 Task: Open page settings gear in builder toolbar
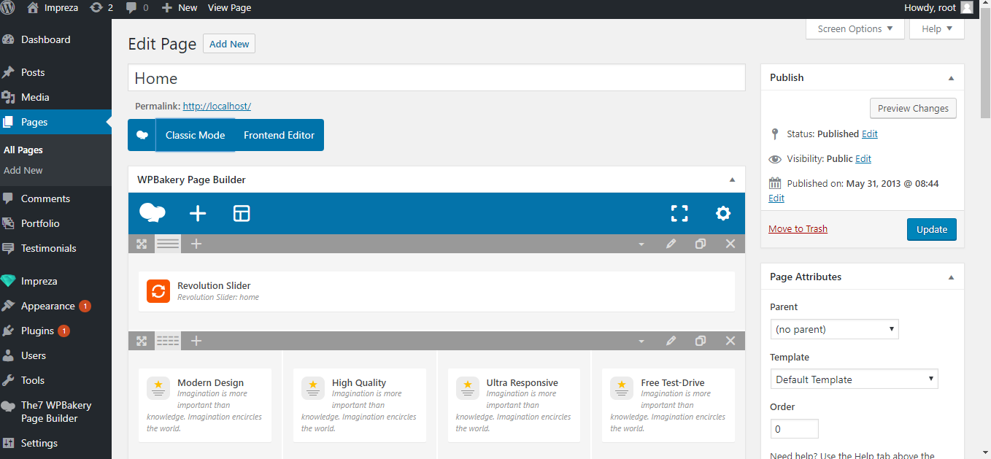point(723,213)
